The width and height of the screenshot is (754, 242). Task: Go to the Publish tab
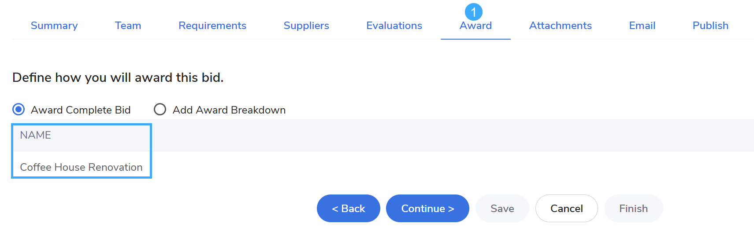[x=710, y=26]
